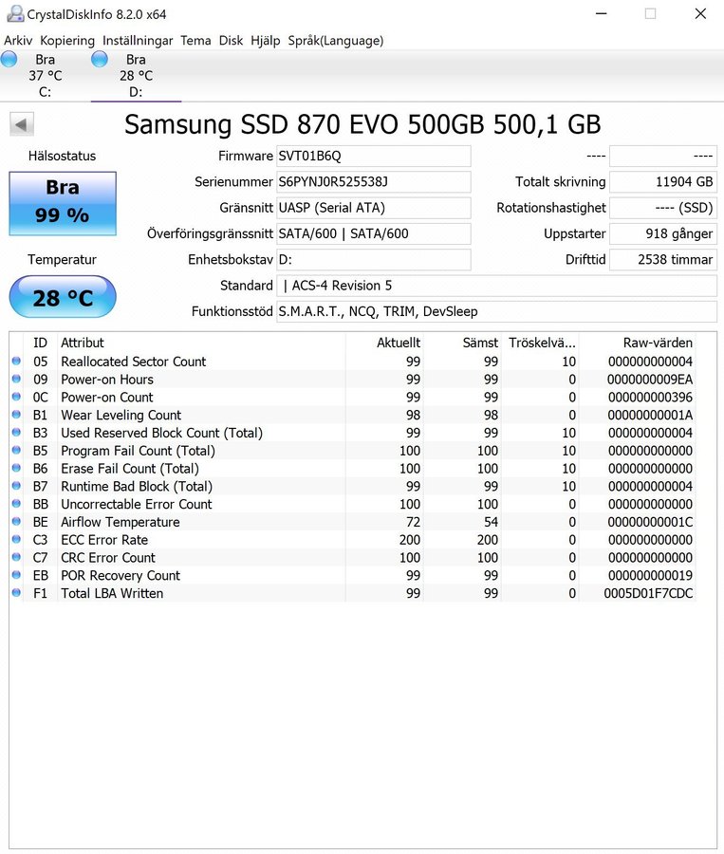Click status dot of POR Recovery Count row
Viewport: 724px width, 854px height.
click(16, 575)
